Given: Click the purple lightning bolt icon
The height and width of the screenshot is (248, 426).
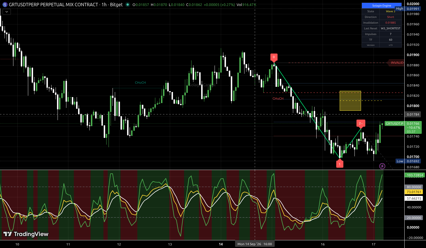Looking at the screenshot, I should pyautogui.click(x=382, y=166).
